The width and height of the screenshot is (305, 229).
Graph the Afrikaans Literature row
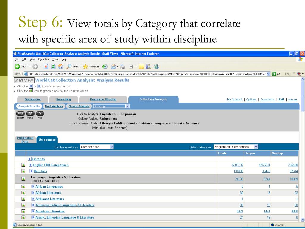(x=23, y=199)
